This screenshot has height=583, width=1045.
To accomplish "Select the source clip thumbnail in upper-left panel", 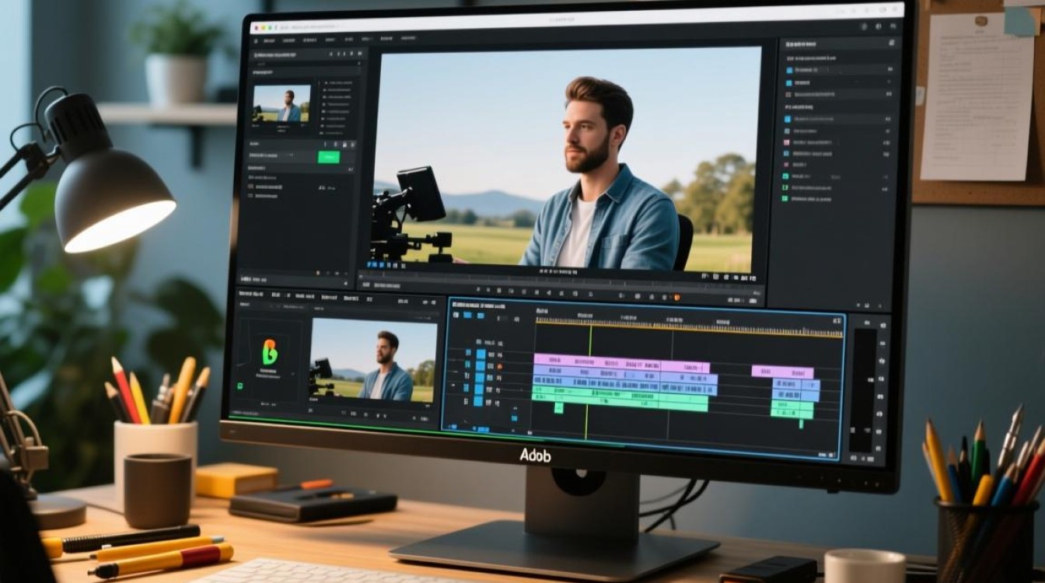I will coord(281,104).
